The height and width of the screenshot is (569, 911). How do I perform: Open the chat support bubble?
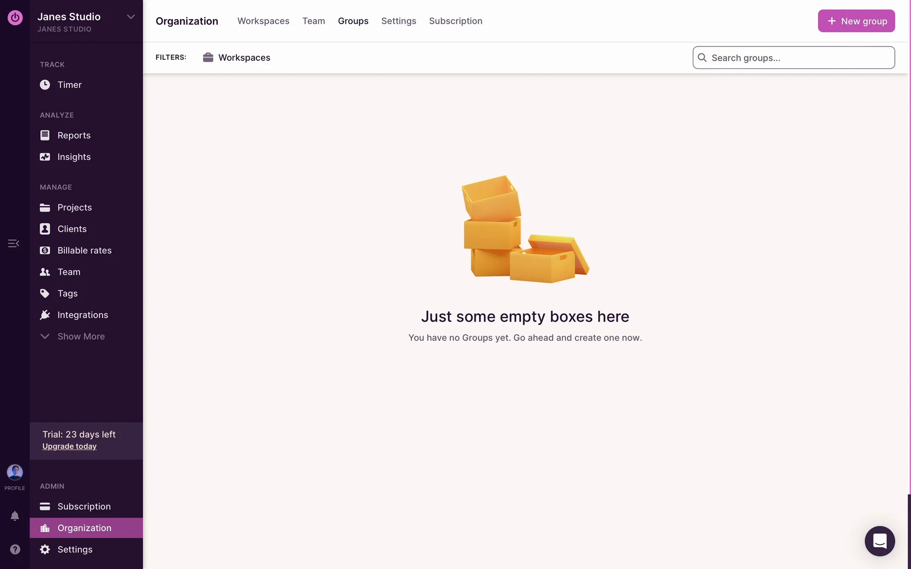(879, 541)
